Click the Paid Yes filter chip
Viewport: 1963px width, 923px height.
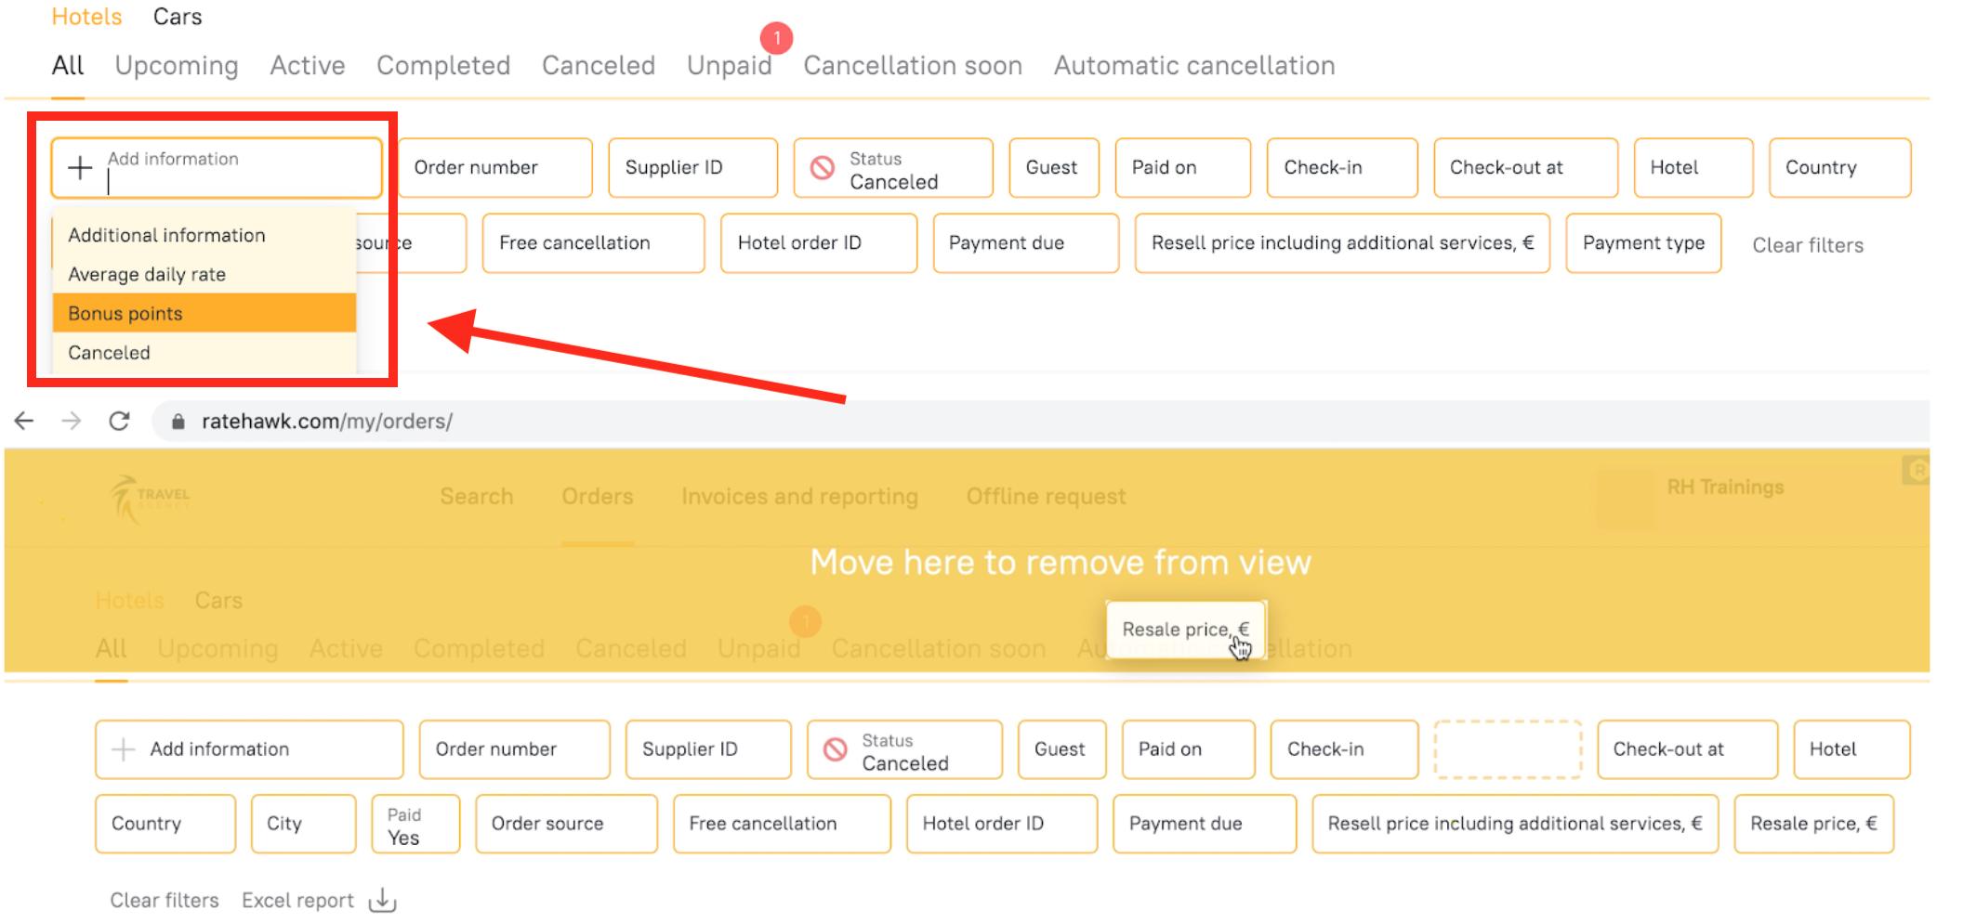[415, 825]
